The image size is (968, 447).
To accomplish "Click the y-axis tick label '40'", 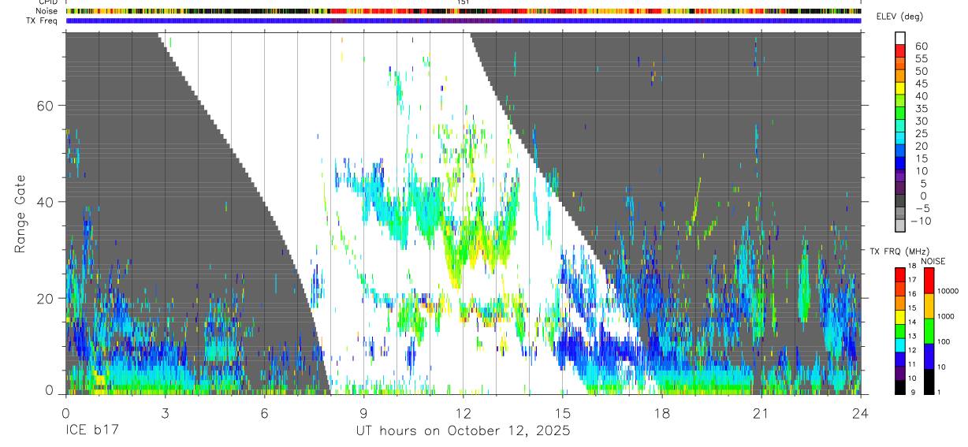I will [x=43, y=202].
